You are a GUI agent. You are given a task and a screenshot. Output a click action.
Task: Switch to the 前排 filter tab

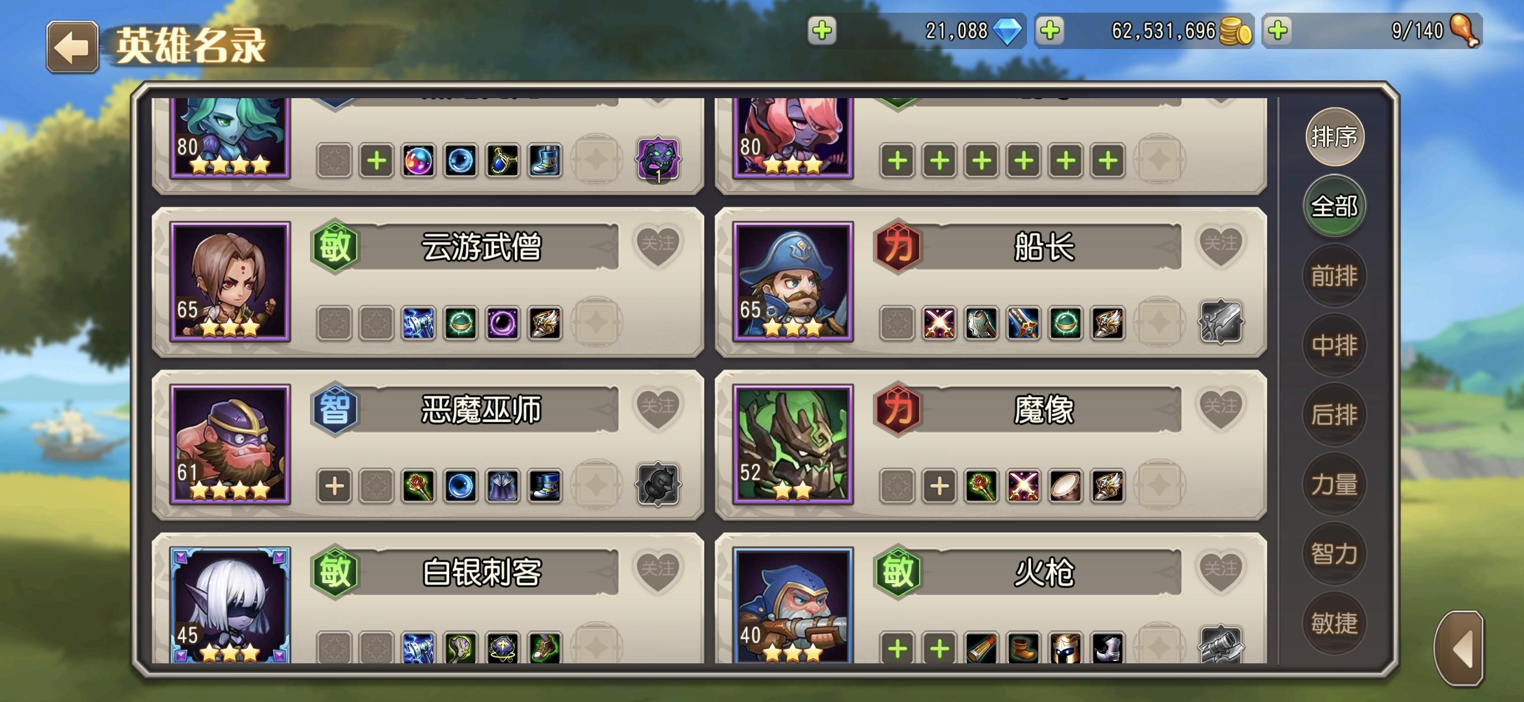1334,275
